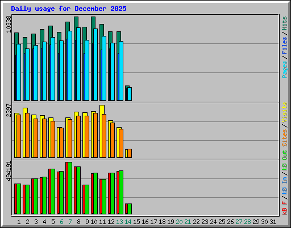Click day 1 on the x-axis

[19, 222]
